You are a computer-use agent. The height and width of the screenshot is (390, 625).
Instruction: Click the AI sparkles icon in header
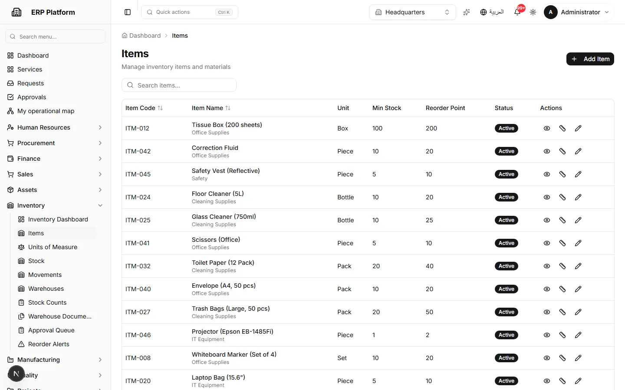point(467,12)
